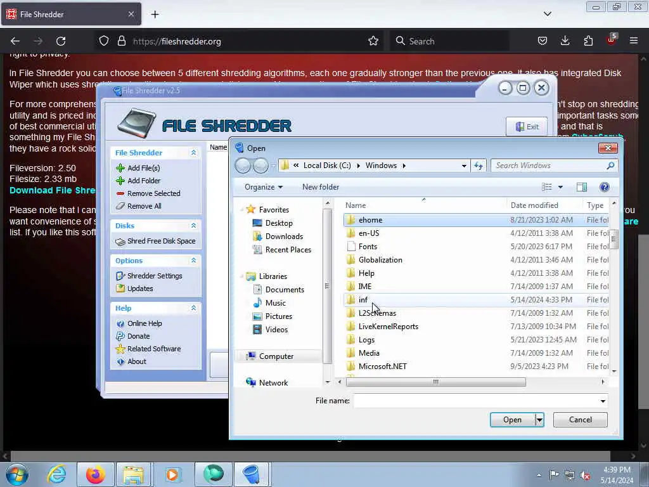Click the Donate icon in Help panel
Image resolution: width=649 pixels, height=487 pixels.
pos(120,336)
